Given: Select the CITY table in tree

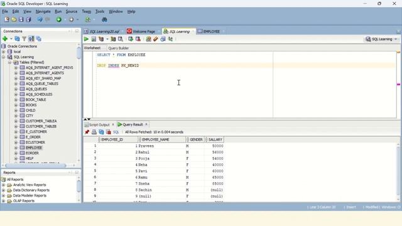Looking at the screenshot, I should [30, 116].
